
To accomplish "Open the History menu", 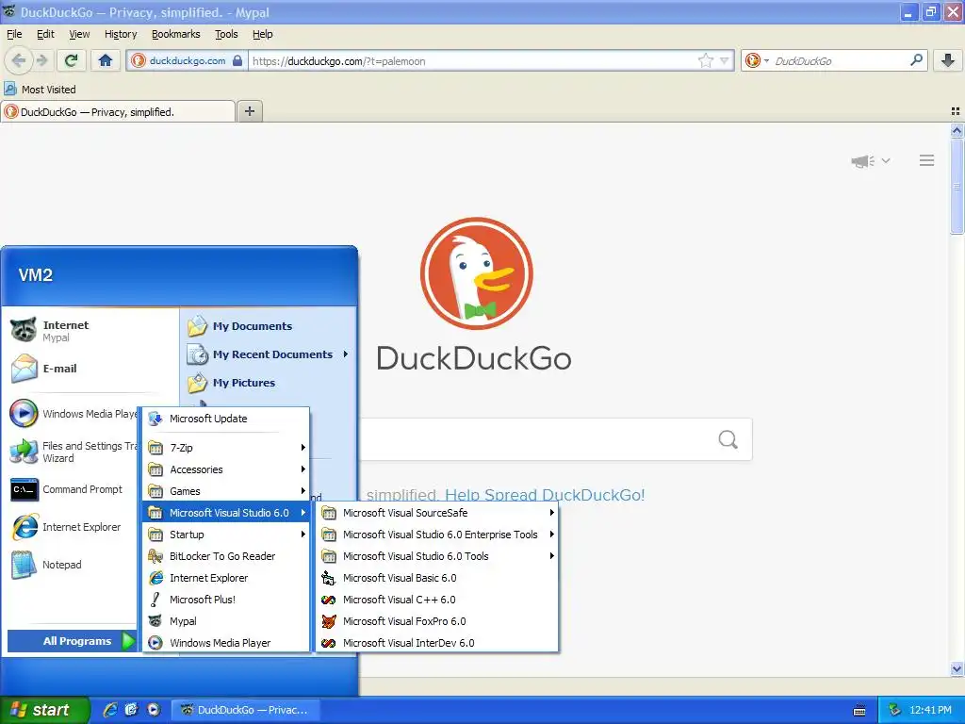I will (121, 34).
